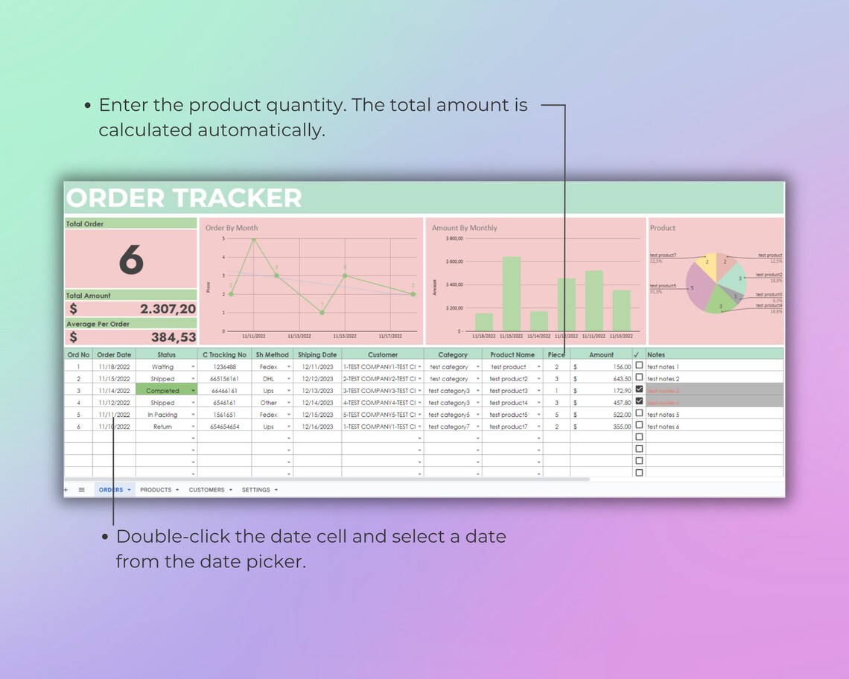Select the Total Order value cell showing 6
This screenshot has width=849, height=679.
click(131, 258)
